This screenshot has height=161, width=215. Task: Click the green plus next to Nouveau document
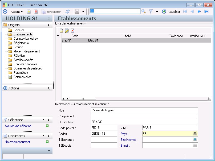pyautogui.click(x=47, y=142)
